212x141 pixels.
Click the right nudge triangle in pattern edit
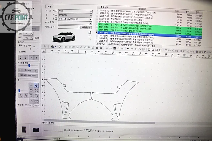(37, 49)
